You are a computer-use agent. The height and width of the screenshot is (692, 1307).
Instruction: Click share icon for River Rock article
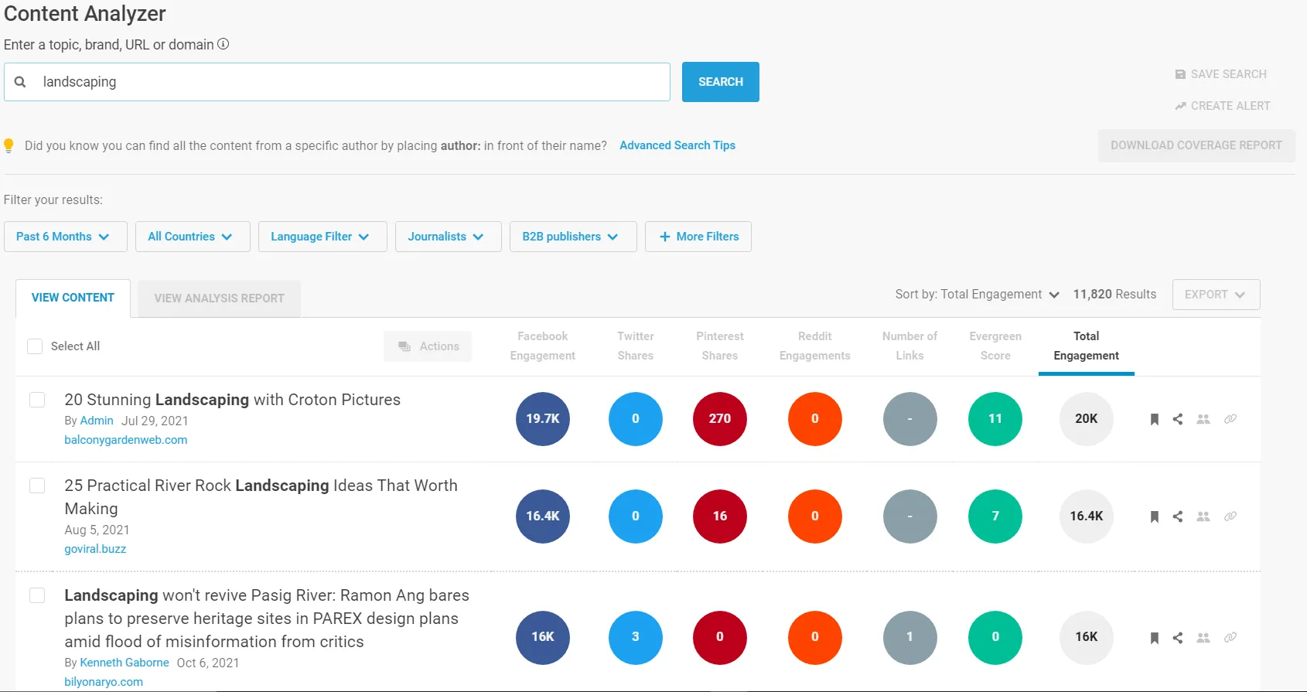[x=1178, y=516]
